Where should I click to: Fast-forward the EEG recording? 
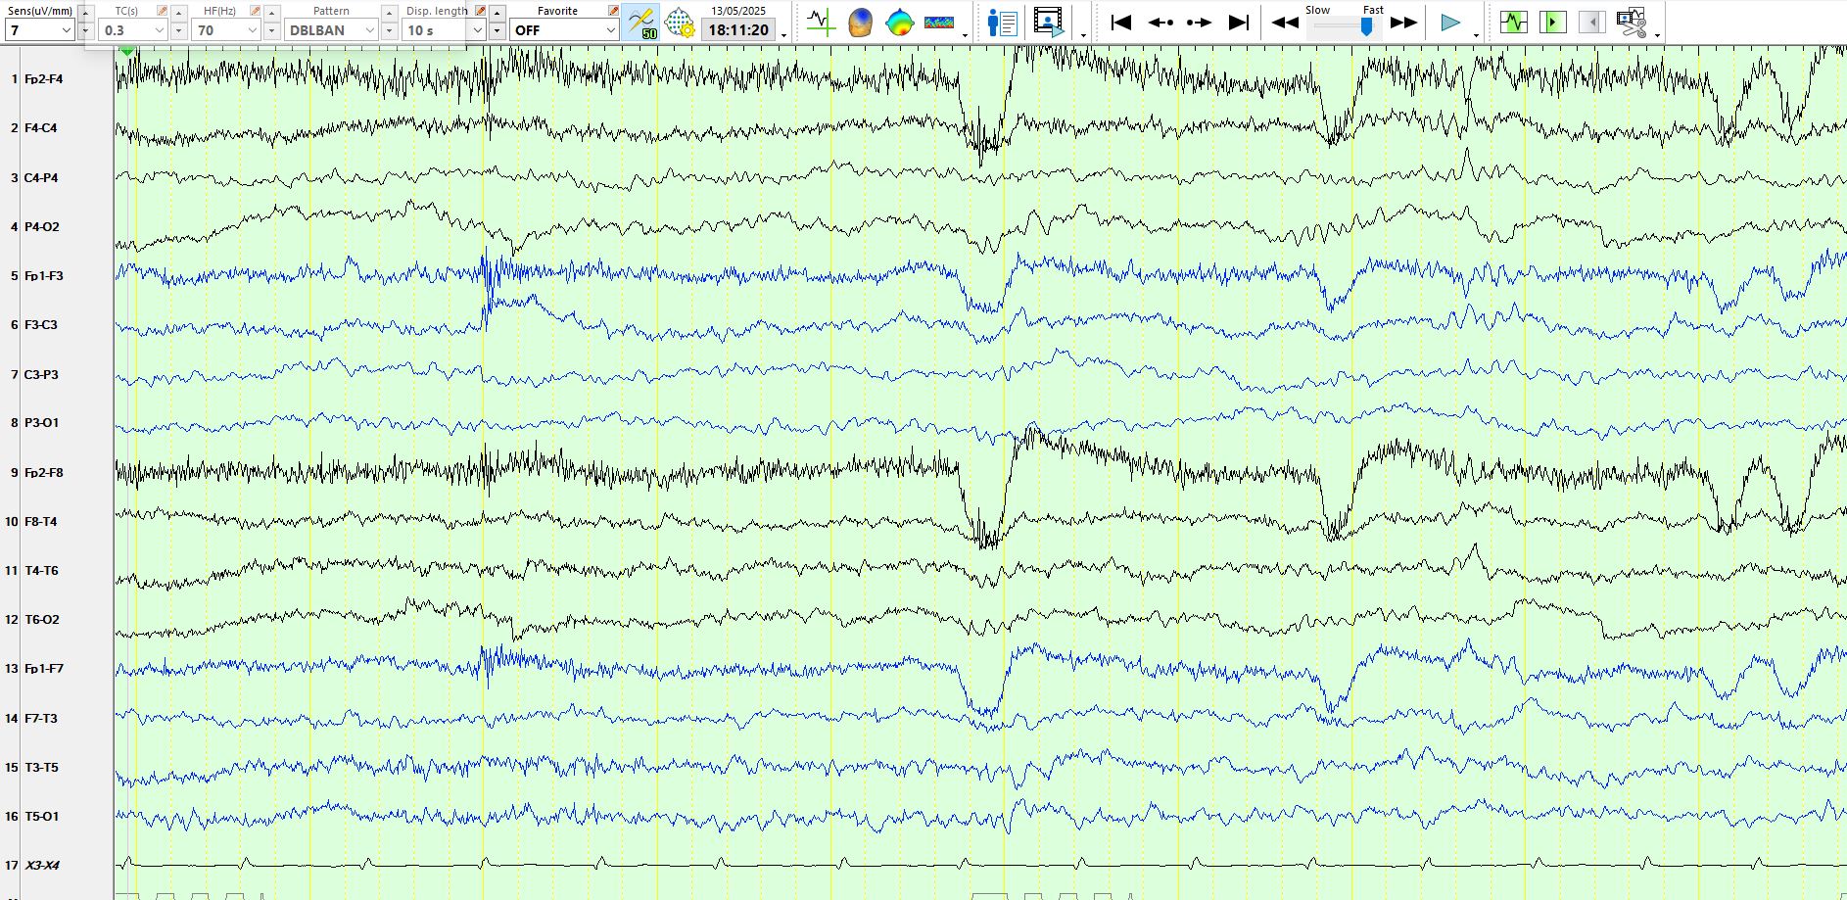tap(1403, 23)
